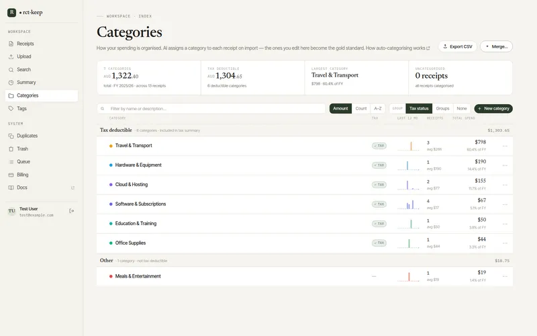Click the TAX badge on Software & Subscriptions
The width and height of the screenshot is (537, 336).
tap(379, 204)
